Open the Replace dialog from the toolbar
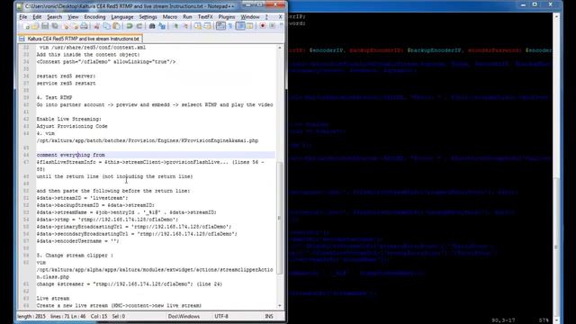The width and height of the screenshot is (576, 324). coord(162,26)
